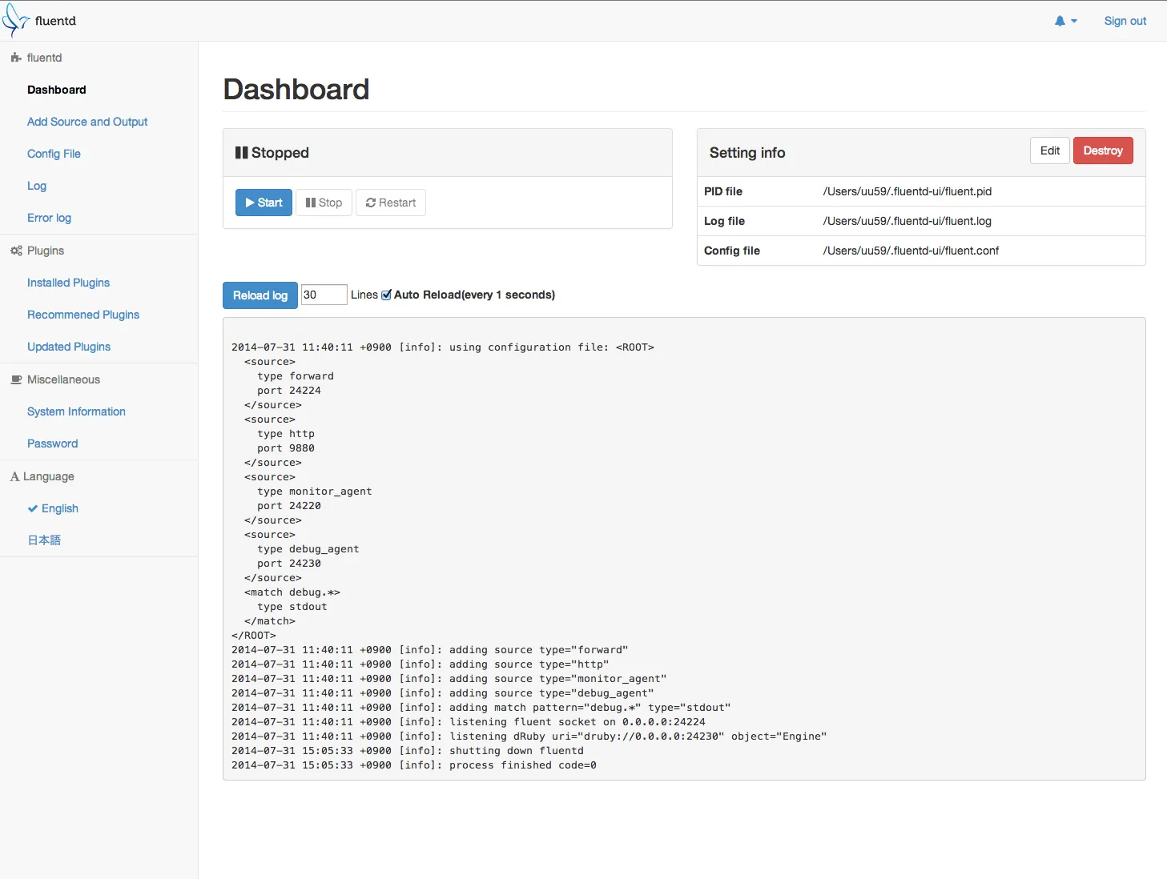Click the checkmark icon beside English
The height and width of the screenshot is (879, 1167).
pyautogui.click(x=32, y=508)
